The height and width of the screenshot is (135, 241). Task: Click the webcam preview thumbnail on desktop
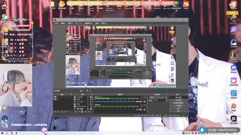(16, 85)
